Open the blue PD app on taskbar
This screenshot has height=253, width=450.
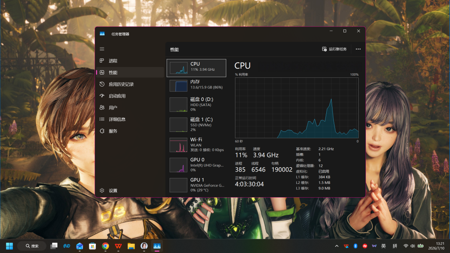[x=67, y=246]
